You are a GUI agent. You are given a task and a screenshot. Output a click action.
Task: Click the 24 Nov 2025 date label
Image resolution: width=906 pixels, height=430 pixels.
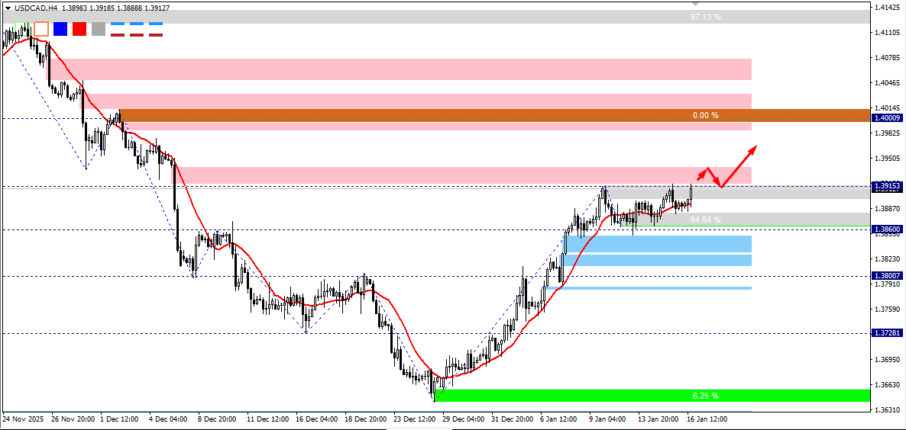pyautogui.click(x=23, y=419)
